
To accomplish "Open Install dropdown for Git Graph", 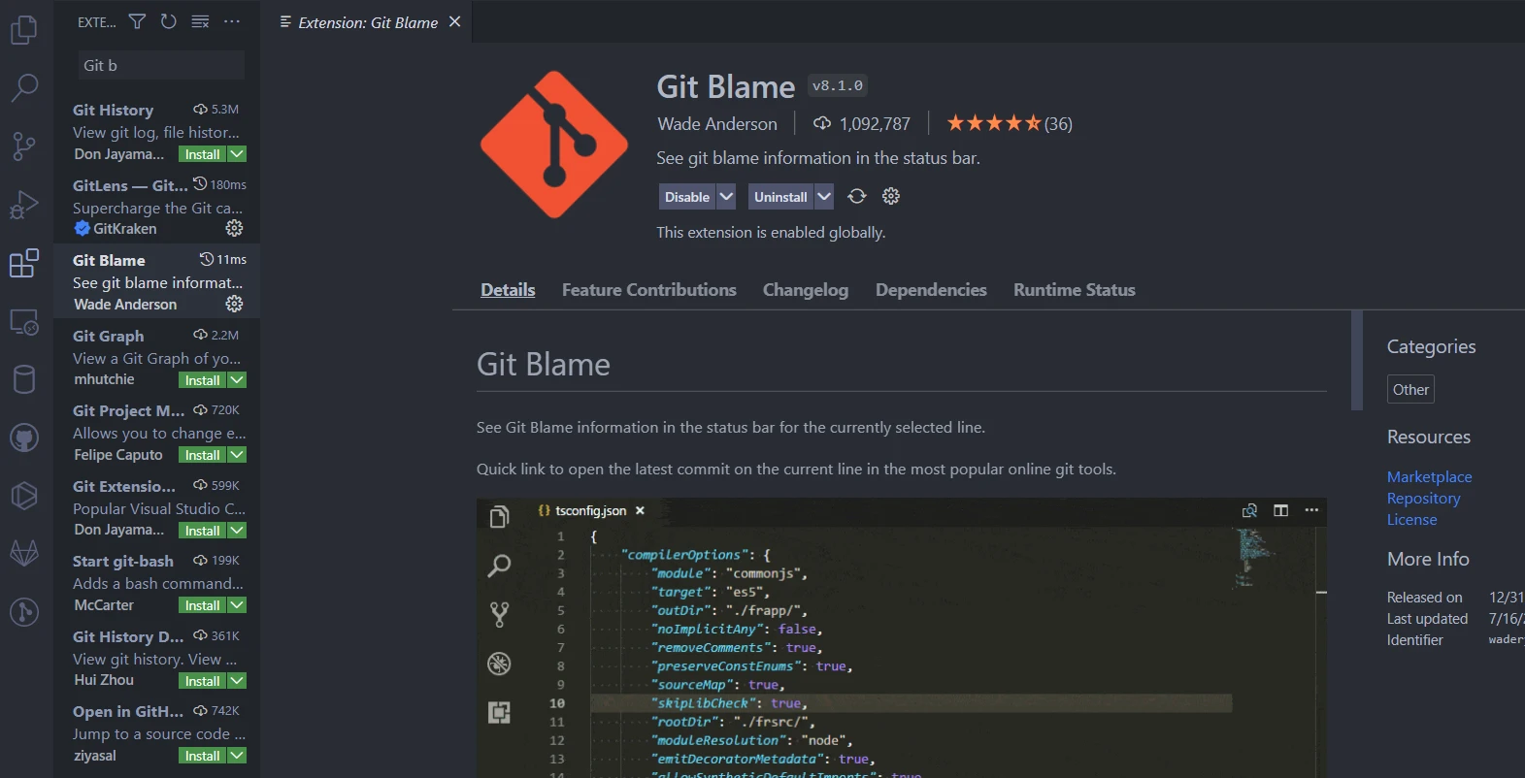I will [x=238, y=380].
